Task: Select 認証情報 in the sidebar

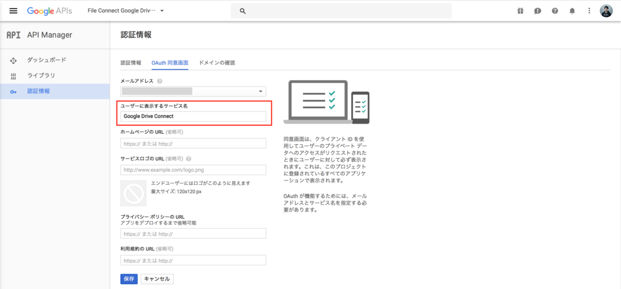Action: (55, 91)
